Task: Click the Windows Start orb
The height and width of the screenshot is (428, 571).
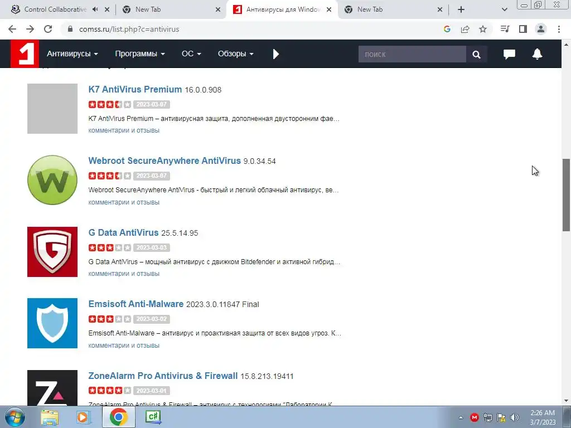Action: tap(15, 417)
